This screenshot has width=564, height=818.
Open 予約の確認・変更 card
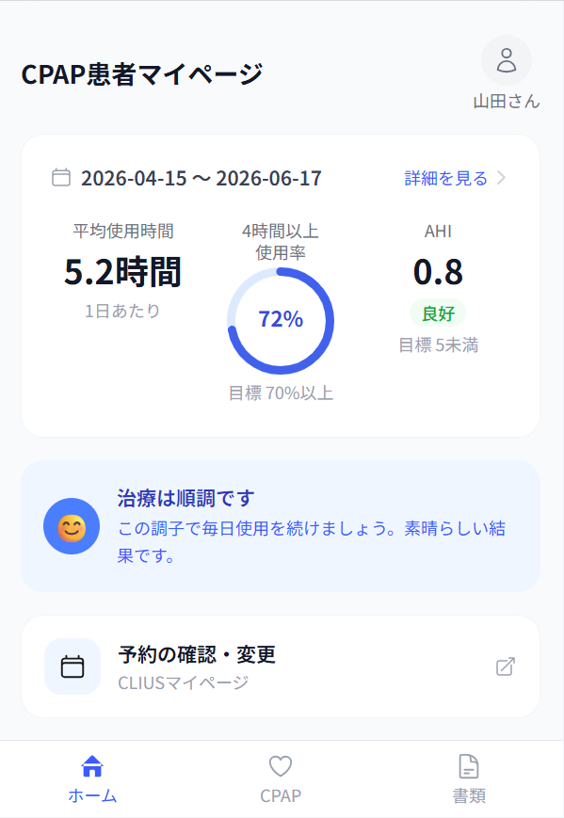click(281, 666)
